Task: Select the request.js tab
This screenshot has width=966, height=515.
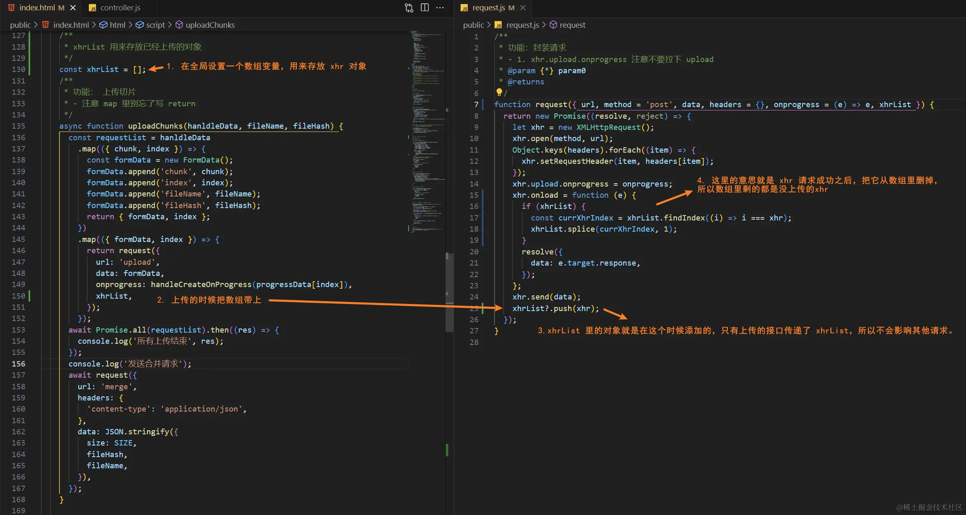Action: pyautogui.click(x=488, y=8)
